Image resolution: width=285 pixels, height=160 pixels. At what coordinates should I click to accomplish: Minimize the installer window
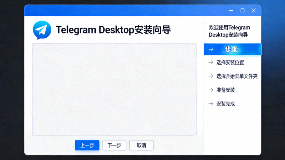(x=231, y=10)
